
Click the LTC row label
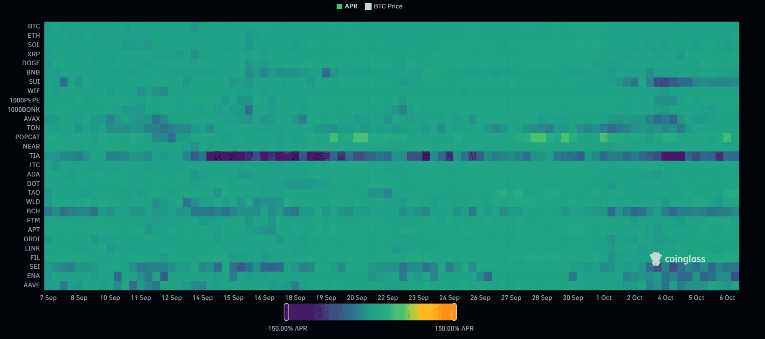point(35,165)
